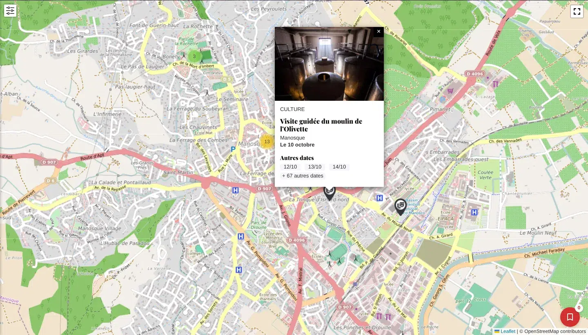Open the moulin de l'Olivette photo
This screenshot has width=588, height=335.
[x=329, y=64]
